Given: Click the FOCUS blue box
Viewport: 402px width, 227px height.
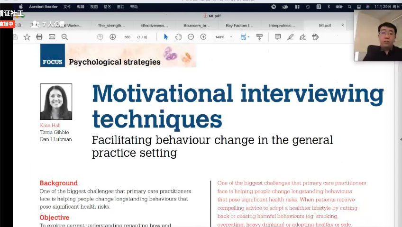Looking at the screenshot, I should click(x=53, y=55).
